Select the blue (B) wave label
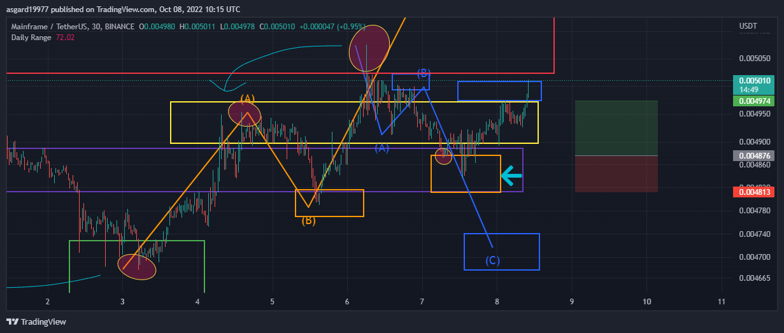The height and width of the screenshot is (333, 784). 424,73
